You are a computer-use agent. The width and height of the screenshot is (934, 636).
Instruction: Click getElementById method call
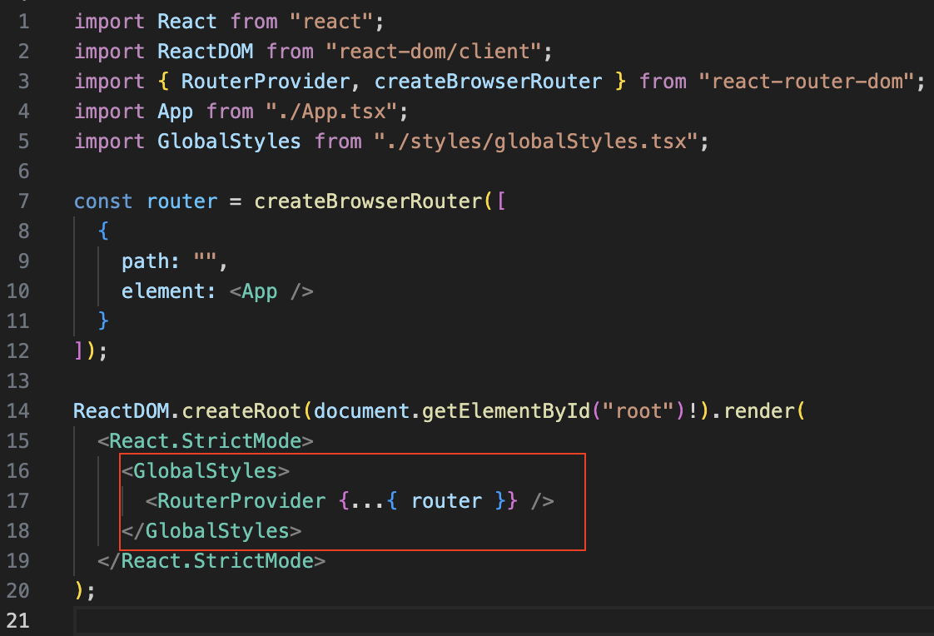[x=506, y=411]
